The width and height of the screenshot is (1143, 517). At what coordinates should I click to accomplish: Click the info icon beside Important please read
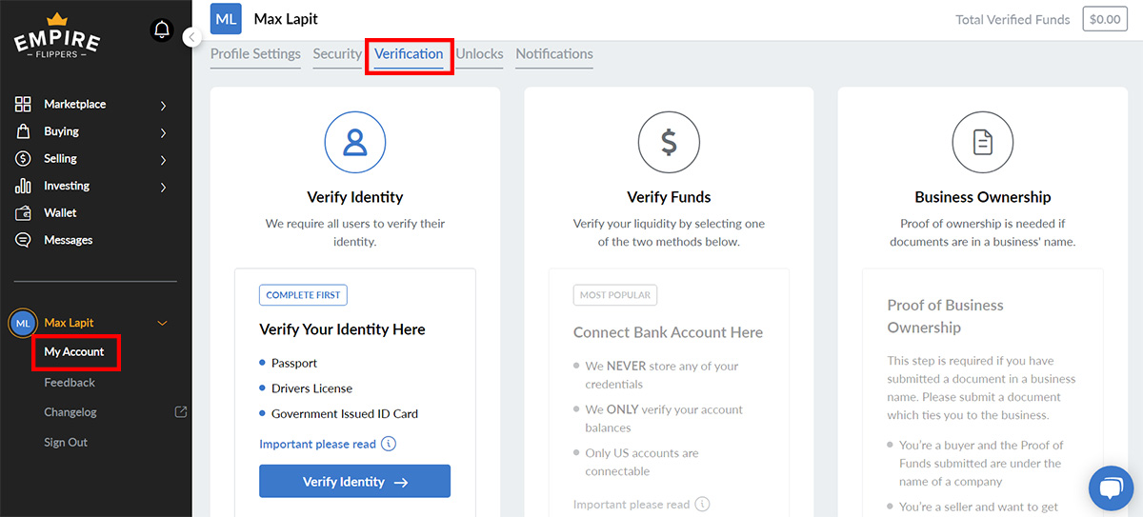[389, 444]
